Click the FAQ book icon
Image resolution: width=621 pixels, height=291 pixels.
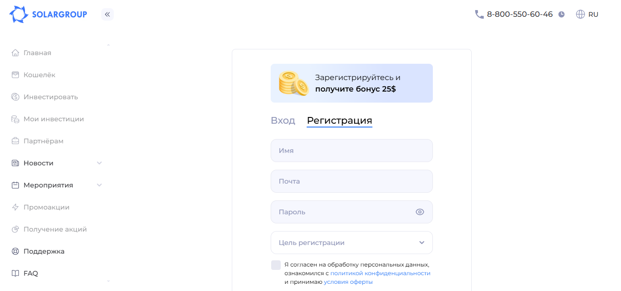pos(15,273)
